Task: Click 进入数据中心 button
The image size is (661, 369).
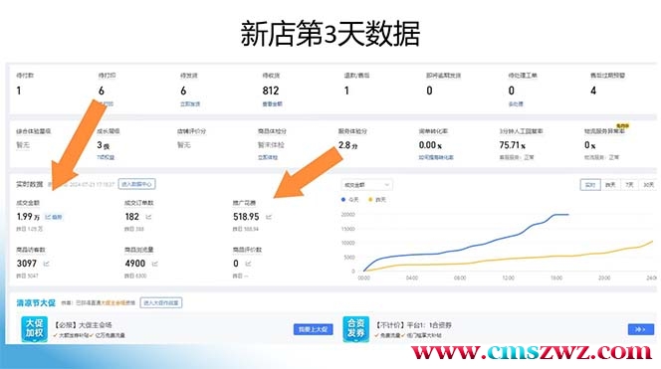Action: 136,184
